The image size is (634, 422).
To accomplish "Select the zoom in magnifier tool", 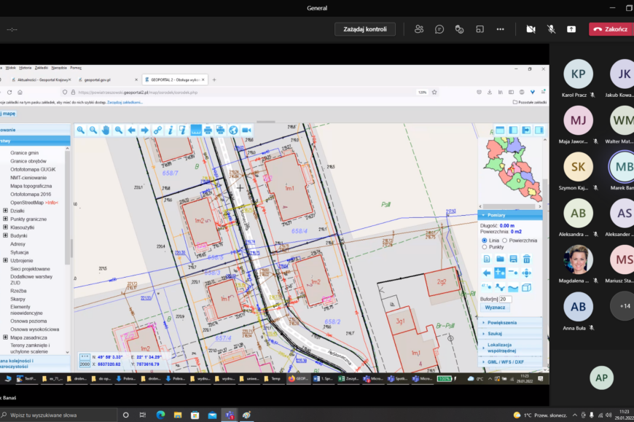I will pyautogui.click(x=80, y=130).
